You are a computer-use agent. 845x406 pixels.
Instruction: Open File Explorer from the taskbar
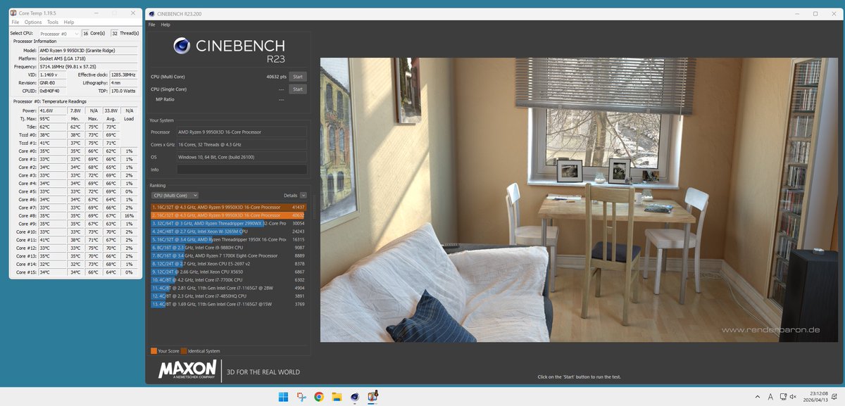[337, 397]
